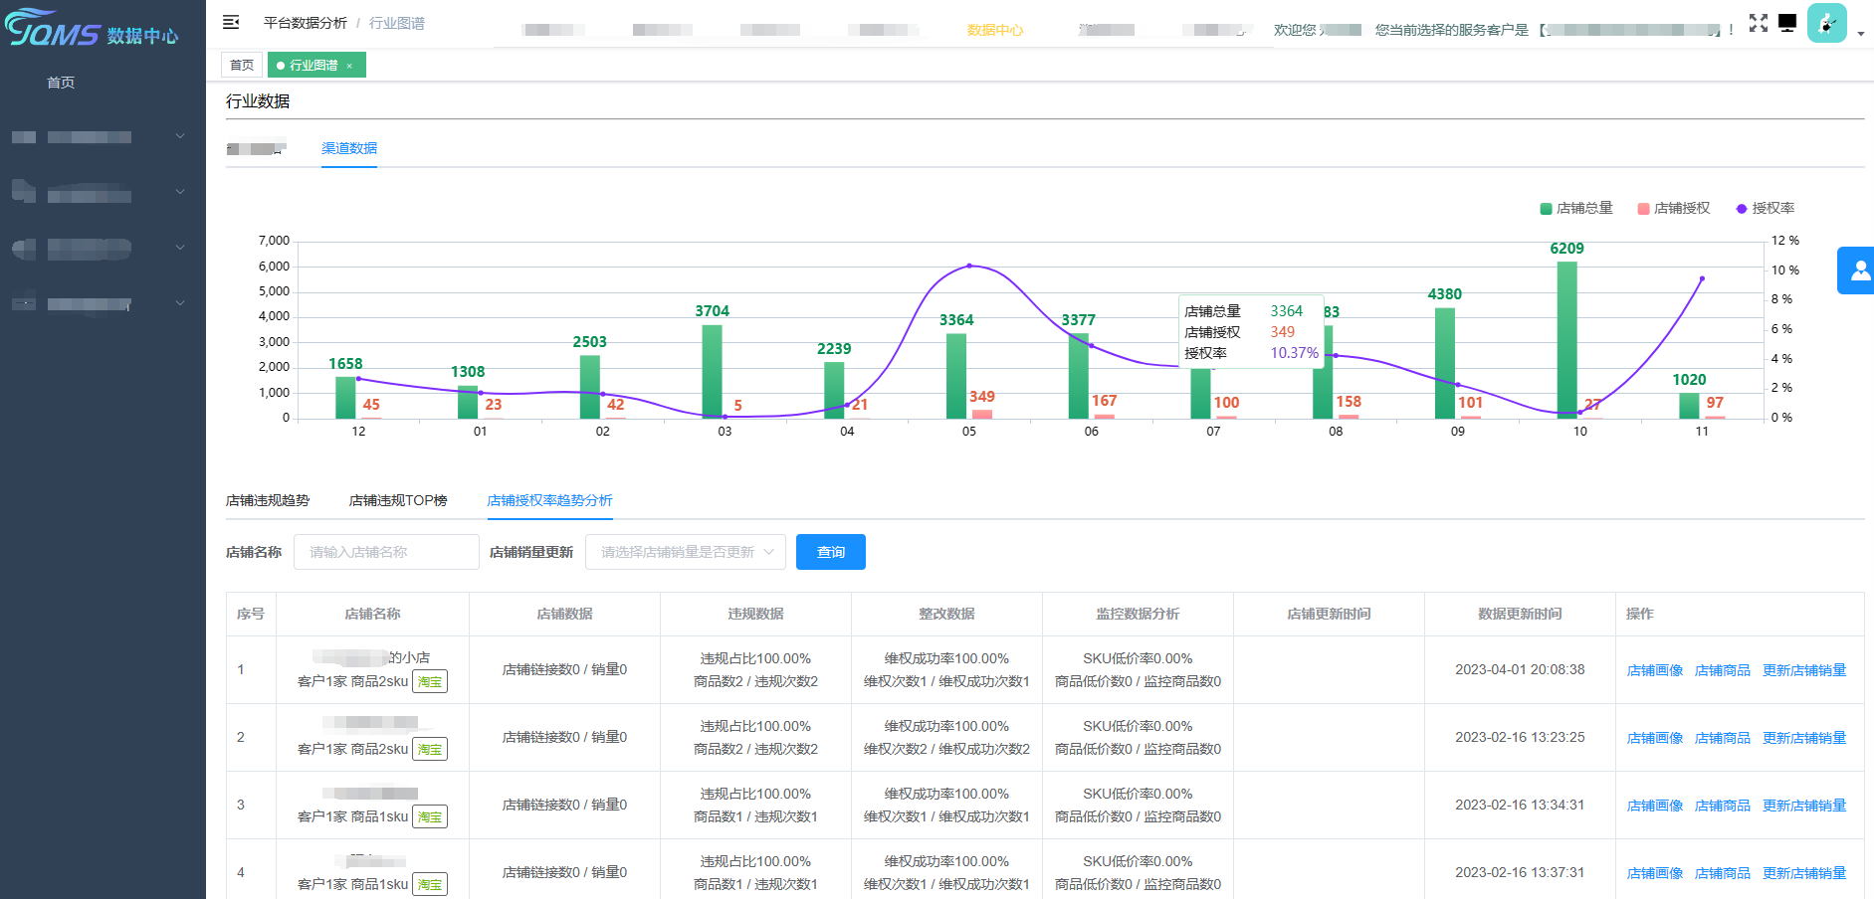Open the user avatar in the top right

[x=1827, y=23]
